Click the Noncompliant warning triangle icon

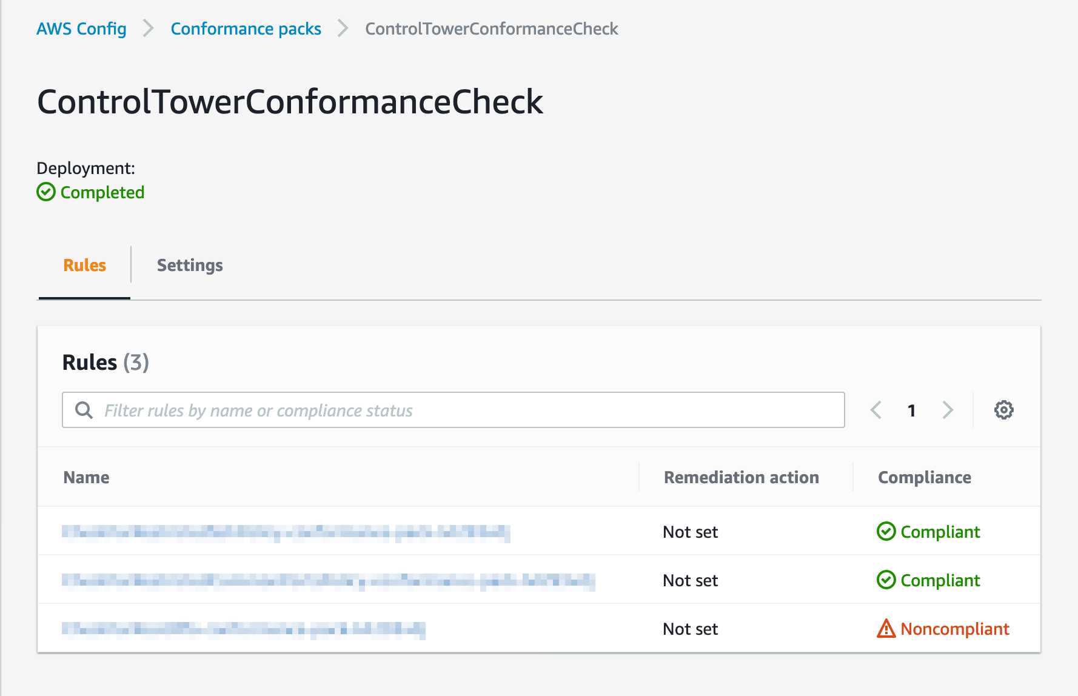coord(886,629)
